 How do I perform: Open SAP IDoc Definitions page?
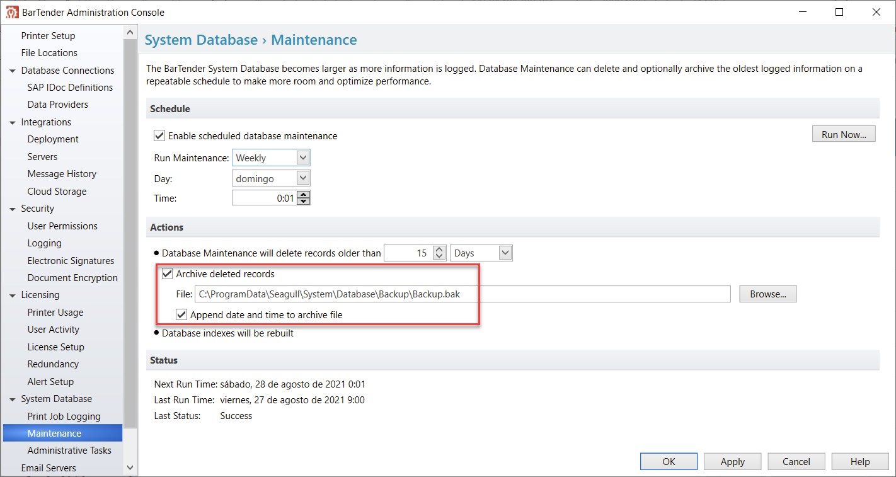pyautogui.click(x=70, y=88)
